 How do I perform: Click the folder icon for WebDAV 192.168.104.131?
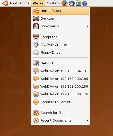coord(36,71)
